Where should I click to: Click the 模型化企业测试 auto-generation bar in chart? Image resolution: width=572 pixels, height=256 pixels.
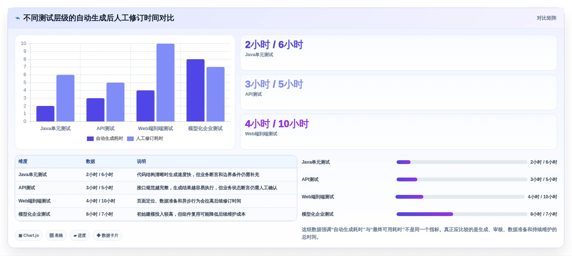pos(195,90)
